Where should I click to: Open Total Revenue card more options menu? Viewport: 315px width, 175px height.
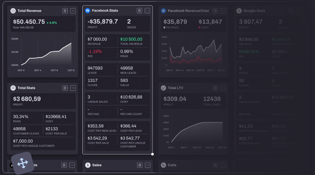[x=73, y=11]
